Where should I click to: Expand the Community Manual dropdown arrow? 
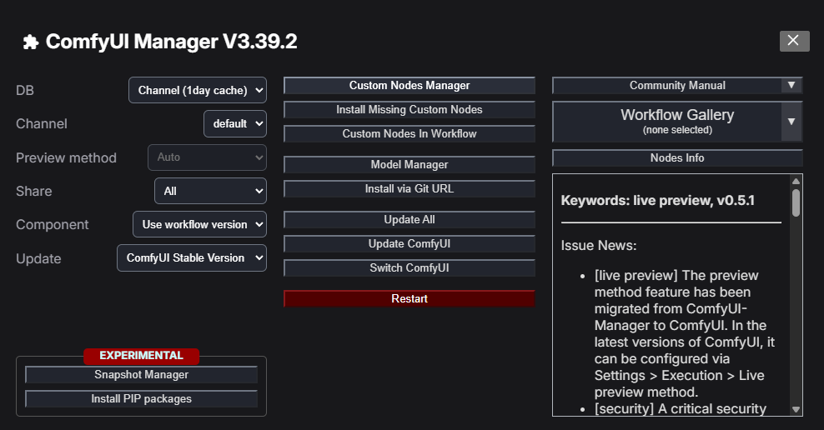pos(791,85)
